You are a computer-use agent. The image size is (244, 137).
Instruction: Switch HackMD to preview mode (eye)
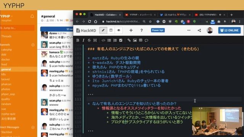coord(119,30)
